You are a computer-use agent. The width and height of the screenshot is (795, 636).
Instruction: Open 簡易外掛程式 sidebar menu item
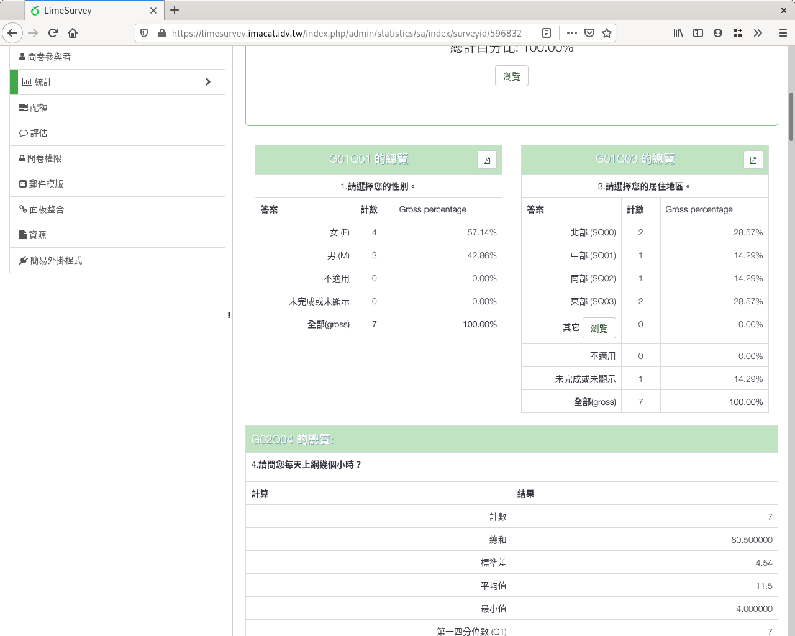tap(117, 260)
